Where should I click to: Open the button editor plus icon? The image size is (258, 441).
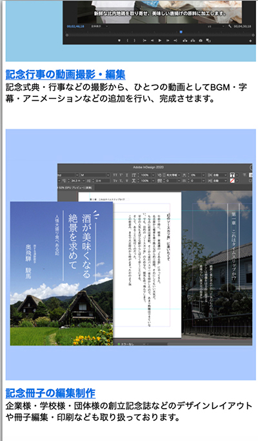tap(250, 41)
